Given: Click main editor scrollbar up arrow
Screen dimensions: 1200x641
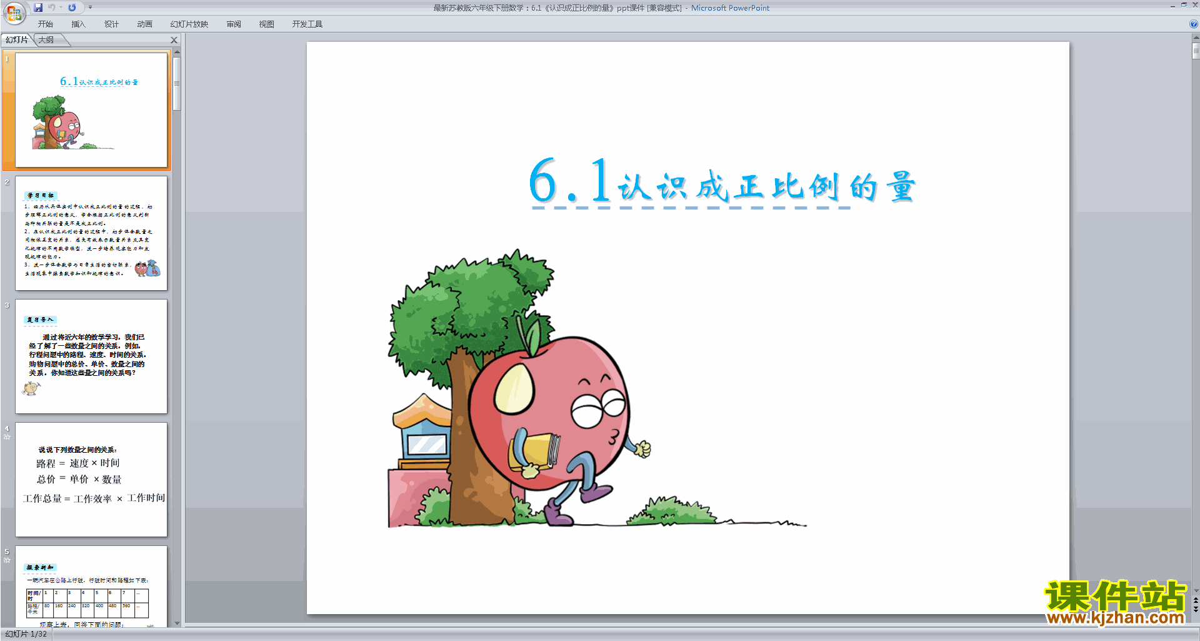Looking at the screenshot, I should (x=1196, y=38).
